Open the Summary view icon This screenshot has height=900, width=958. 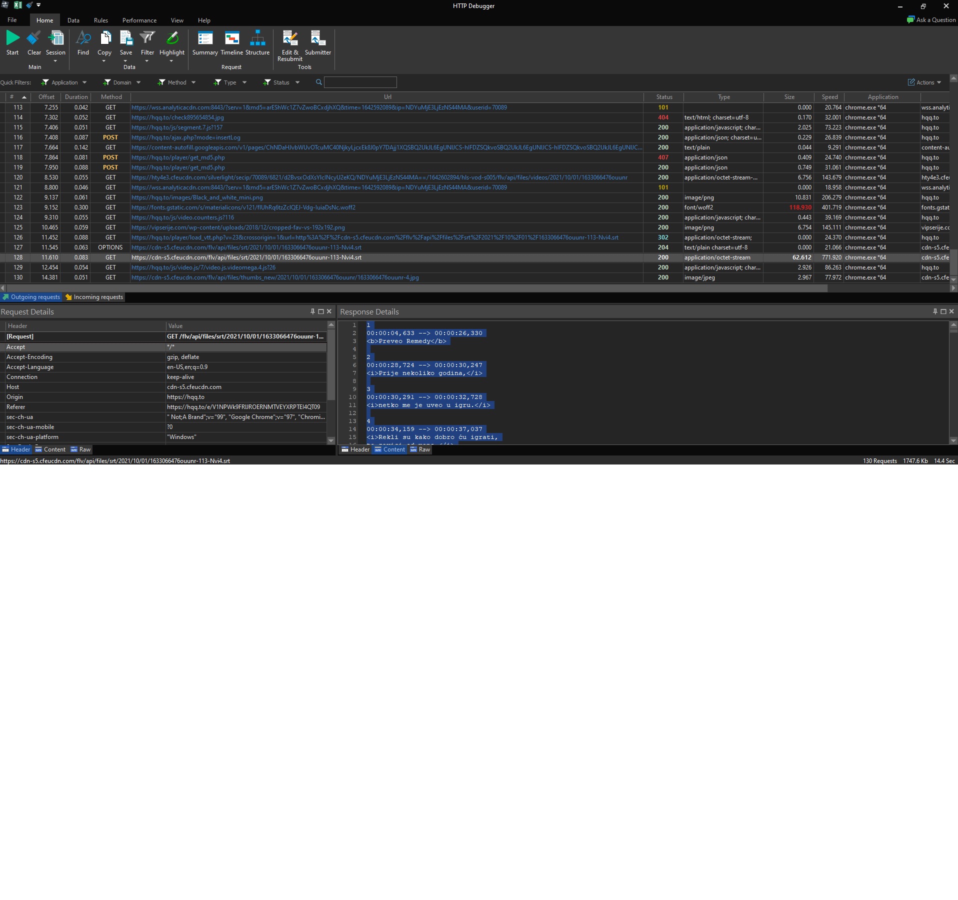205,38
